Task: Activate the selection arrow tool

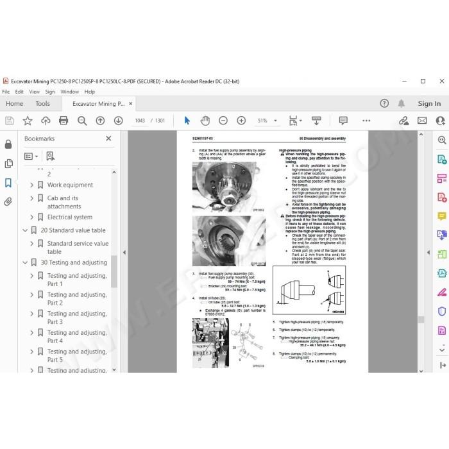Action: [187, 121]
